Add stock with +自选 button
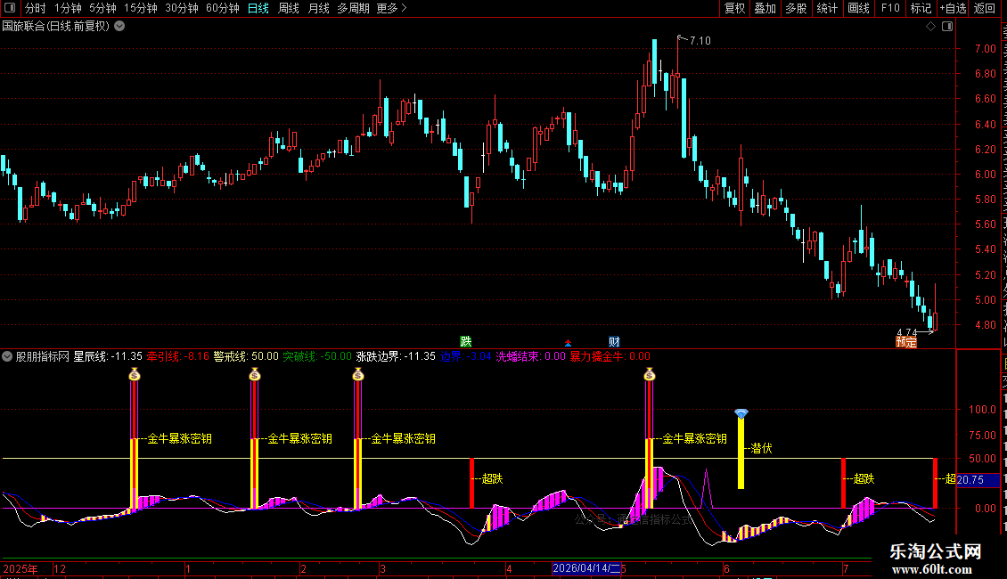 (953, 8)
